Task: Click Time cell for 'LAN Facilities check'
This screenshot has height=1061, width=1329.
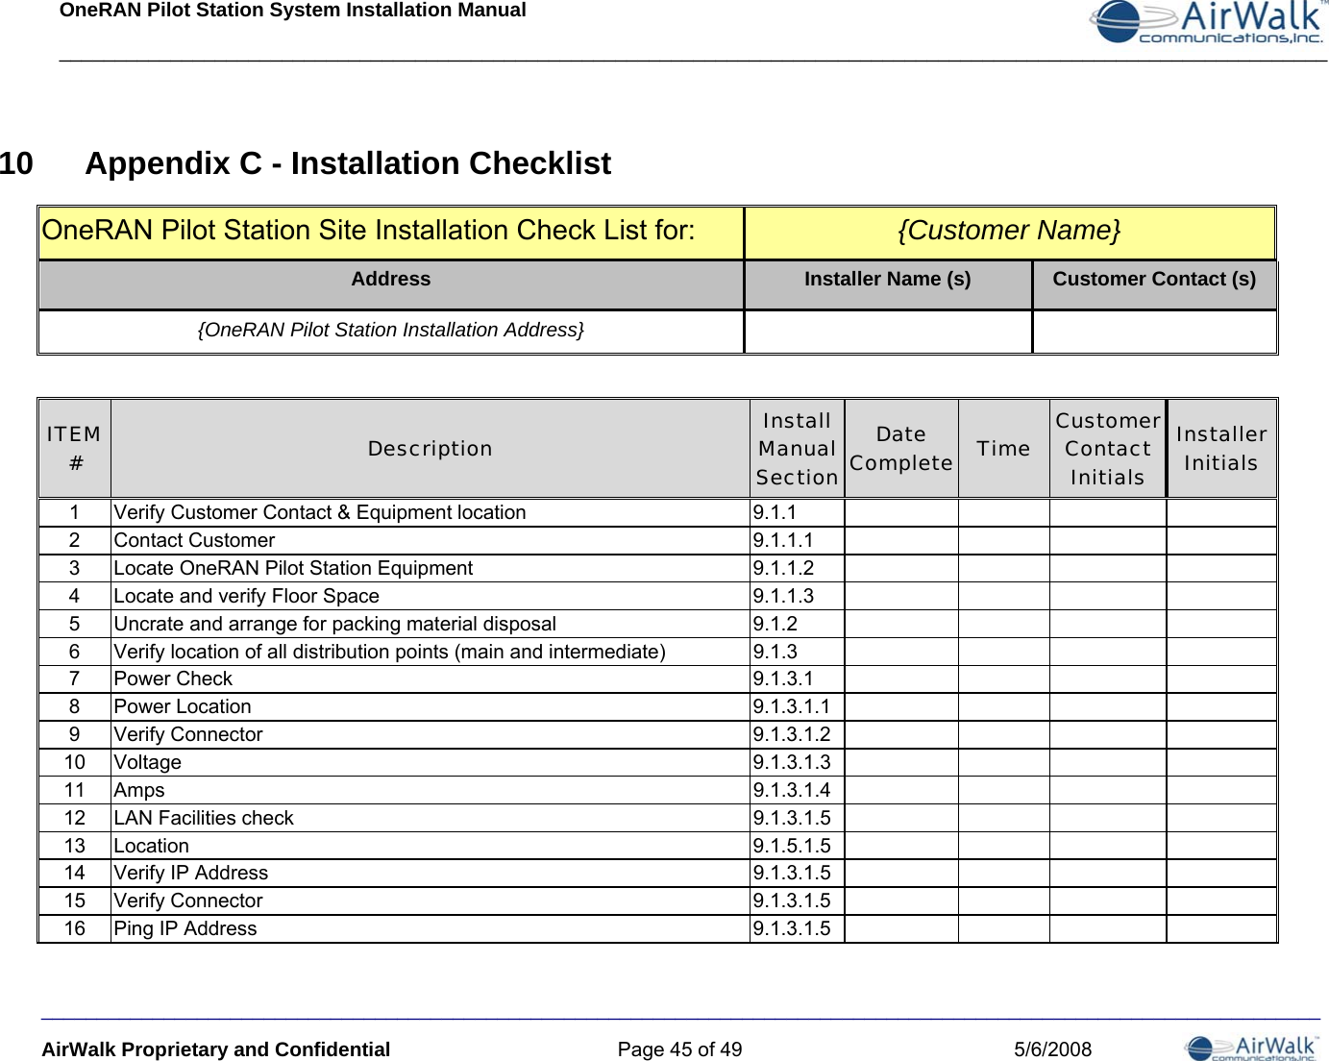Action: click(x=1003, y=818)
